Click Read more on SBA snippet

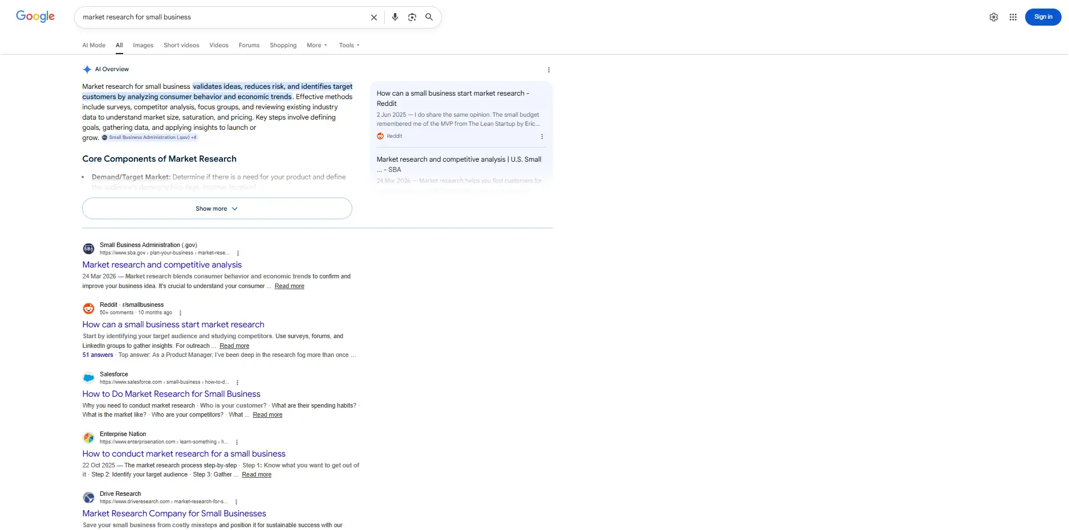coord(290,286)
